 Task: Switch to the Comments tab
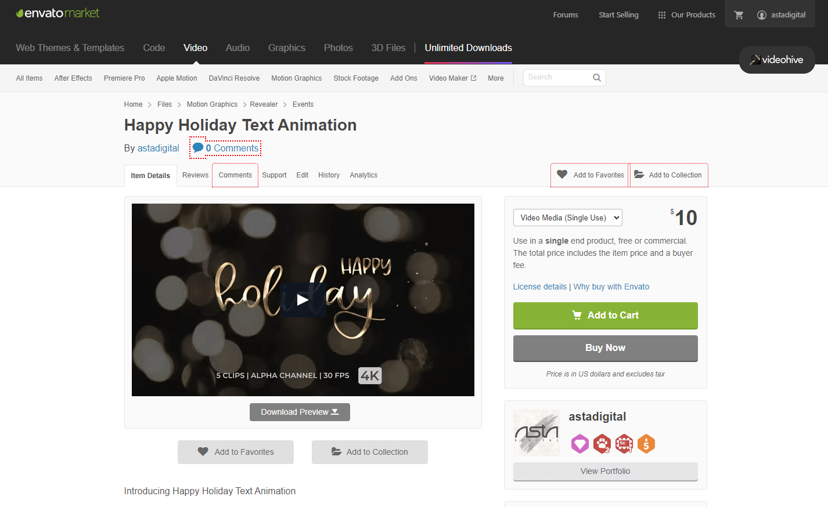pos(235,175)
